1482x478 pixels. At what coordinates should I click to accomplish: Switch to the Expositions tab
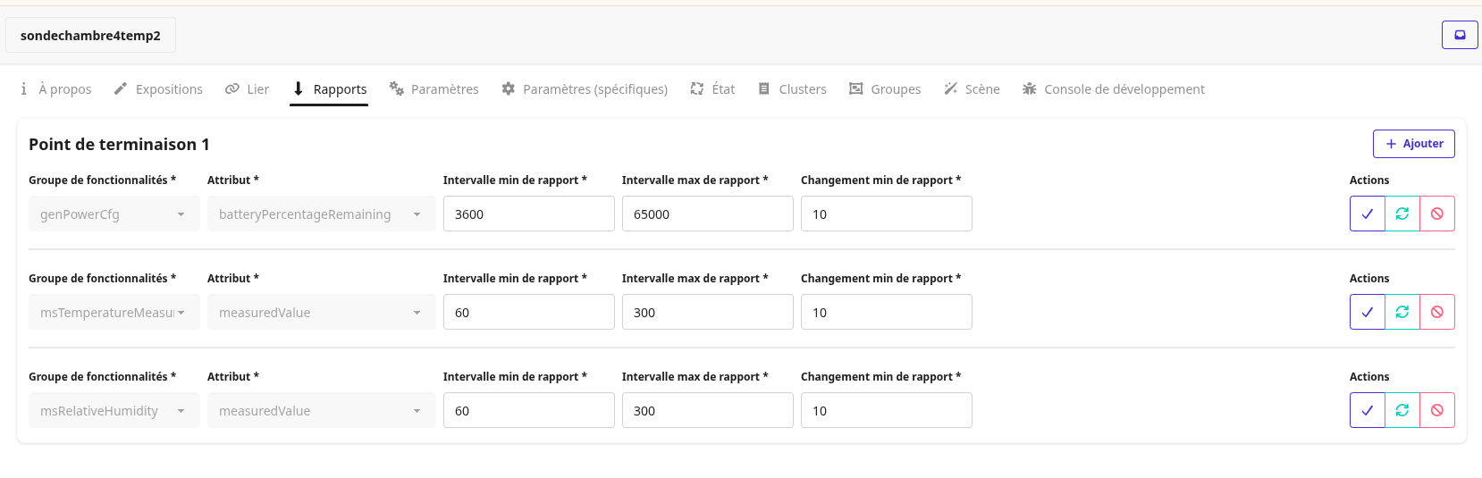158,89
